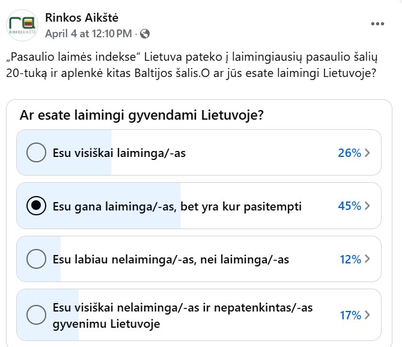Viewport: 402px width, 347px height.
Task: View the 45% vote count
Action: (350, 206)
